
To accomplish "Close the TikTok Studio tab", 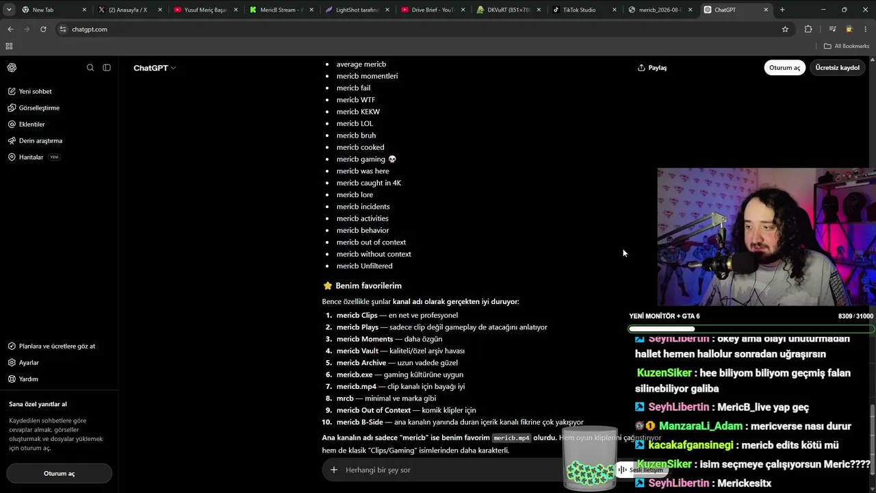I will (x=614, y=10).
